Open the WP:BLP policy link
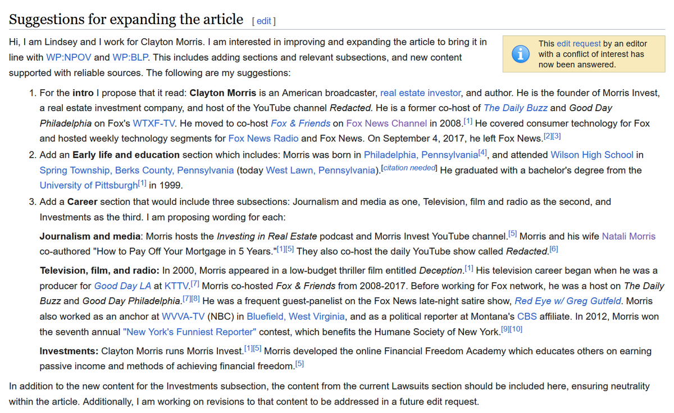The image size is (674, 413). [131, 57]
